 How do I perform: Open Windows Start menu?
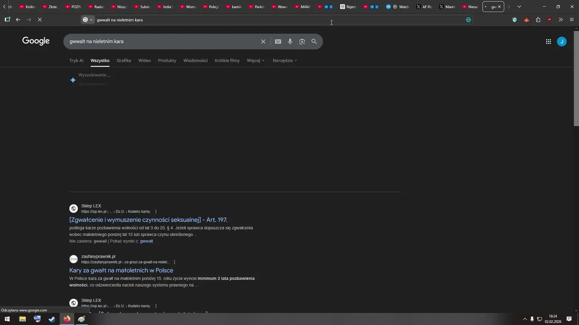pyautogui.click(x=7, y=319)
